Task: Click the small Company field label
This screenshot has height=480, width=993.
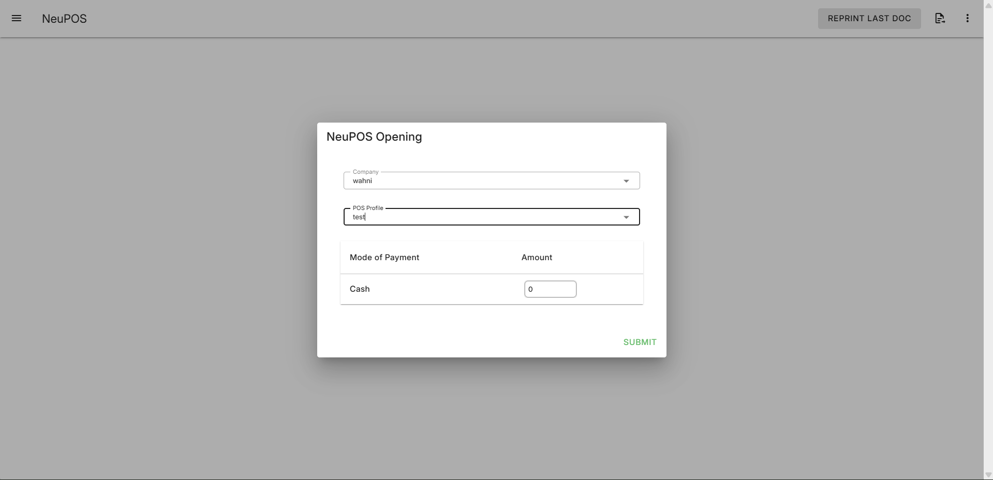Action: (365, 172)
